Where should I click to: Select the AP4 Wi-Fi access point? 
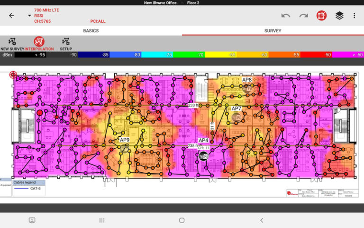click(203, 156)
